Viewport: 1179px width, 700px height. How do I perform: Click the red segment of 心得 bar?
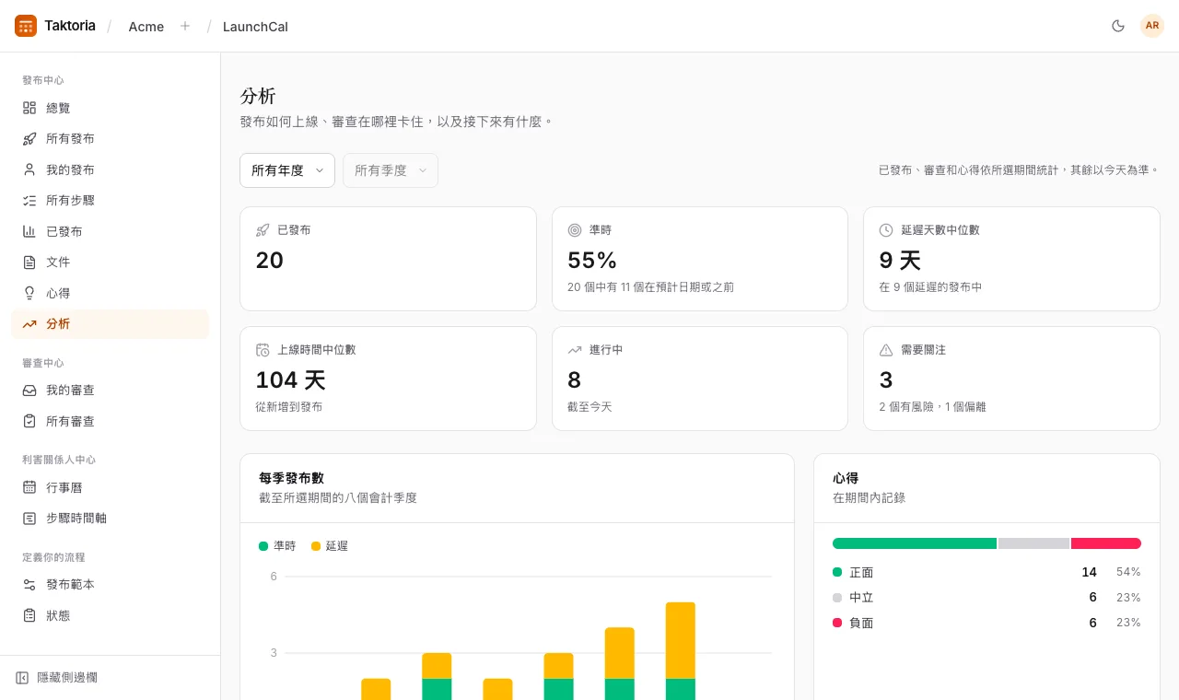[1106, 543]
